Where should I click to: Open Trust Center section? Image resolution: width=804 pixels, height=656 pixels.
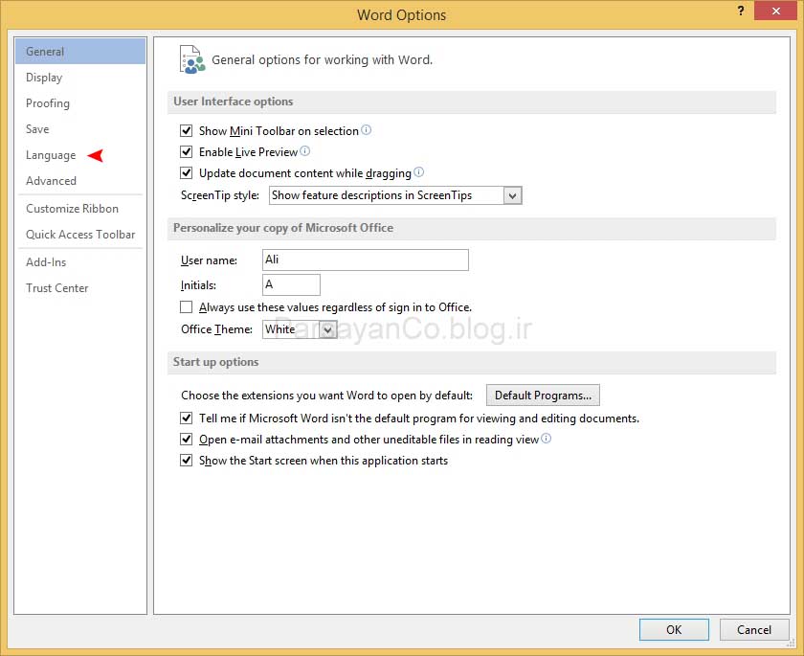coord(57,288)
